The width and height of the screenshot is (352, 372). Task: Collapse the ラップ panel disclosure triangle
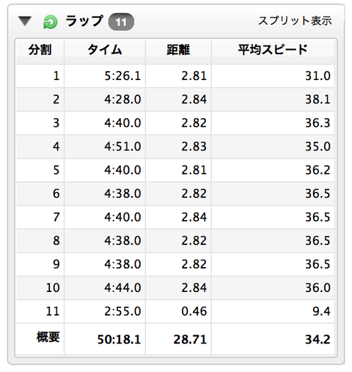coord(25,21)
